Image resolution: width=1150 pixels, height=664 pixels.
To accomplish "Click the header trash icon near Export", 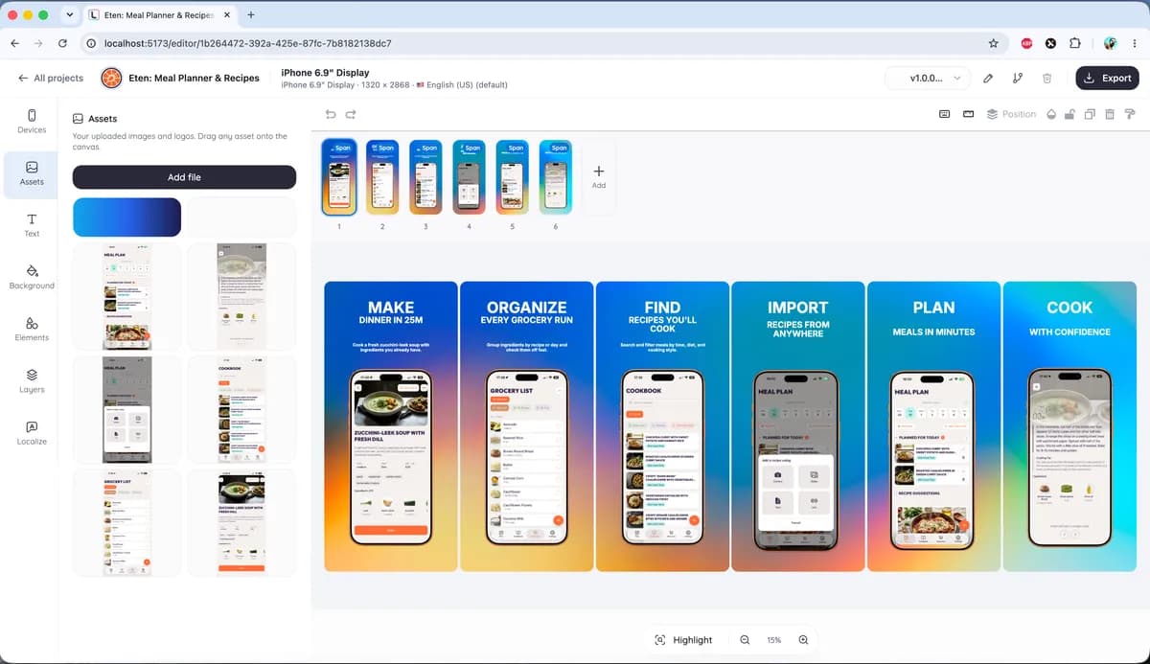I will point(1047,79).
